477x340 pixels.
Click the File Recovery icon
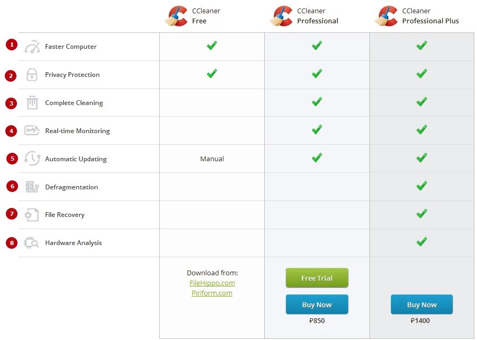pos(32,215)
